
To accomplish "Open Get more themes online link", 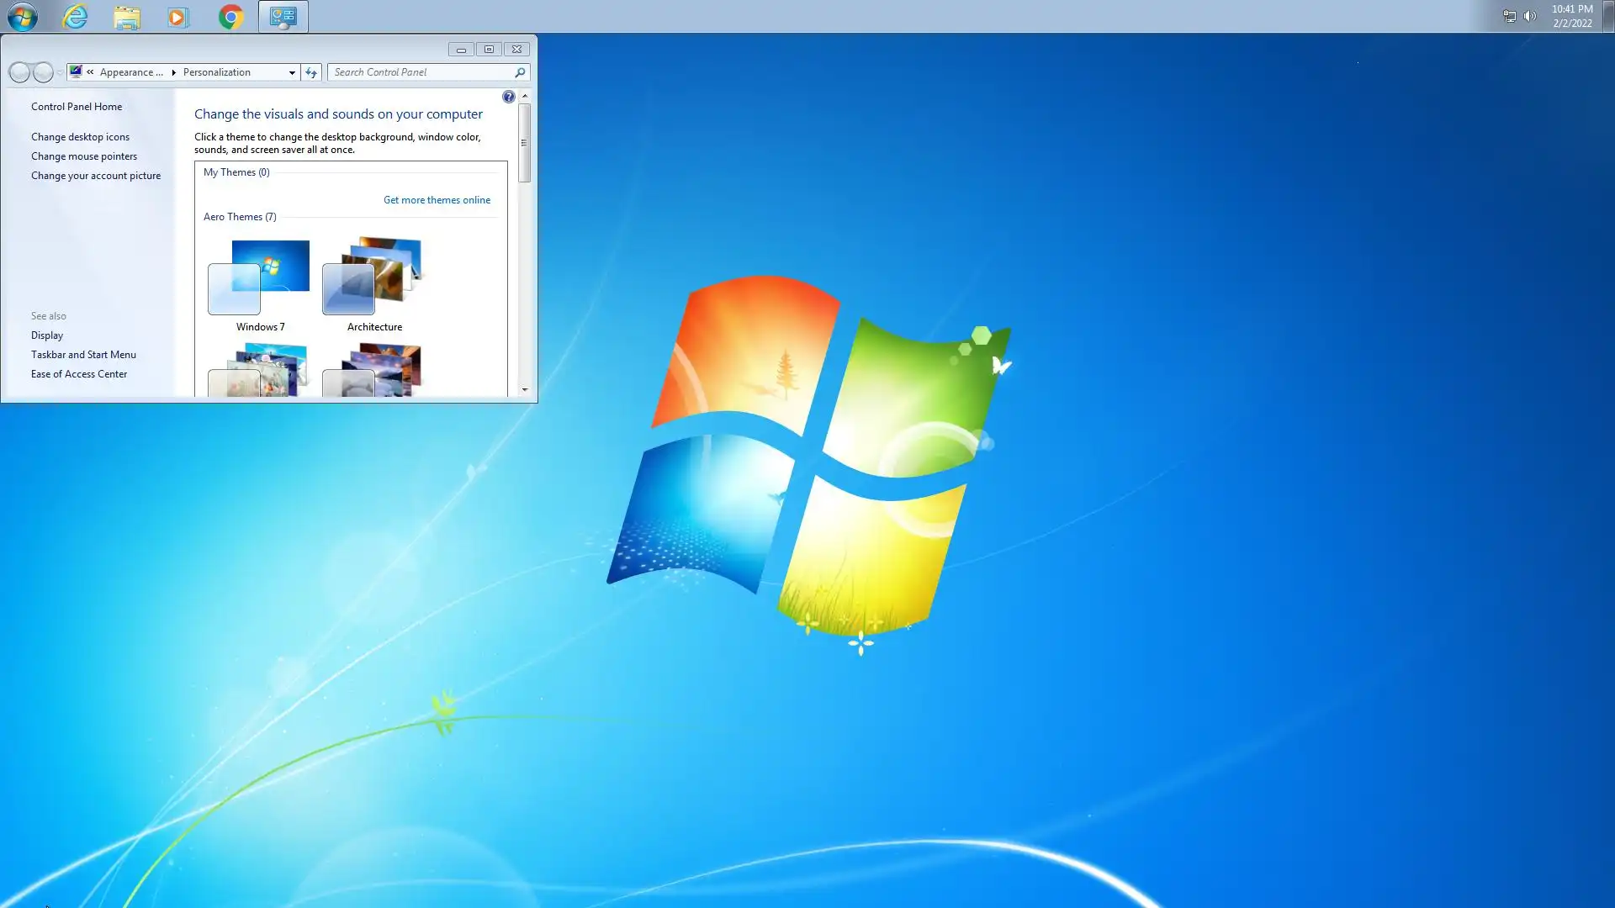I will tap(437, 200).
